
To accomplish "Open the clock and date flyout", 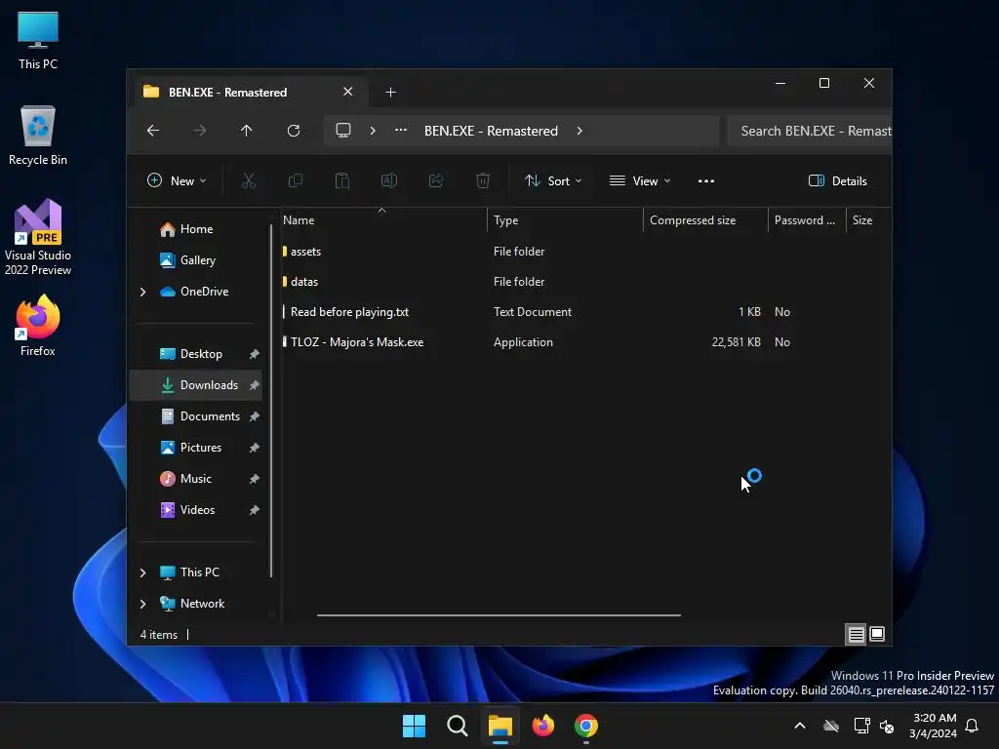I will pyautogui.click(x=933, y=726).
